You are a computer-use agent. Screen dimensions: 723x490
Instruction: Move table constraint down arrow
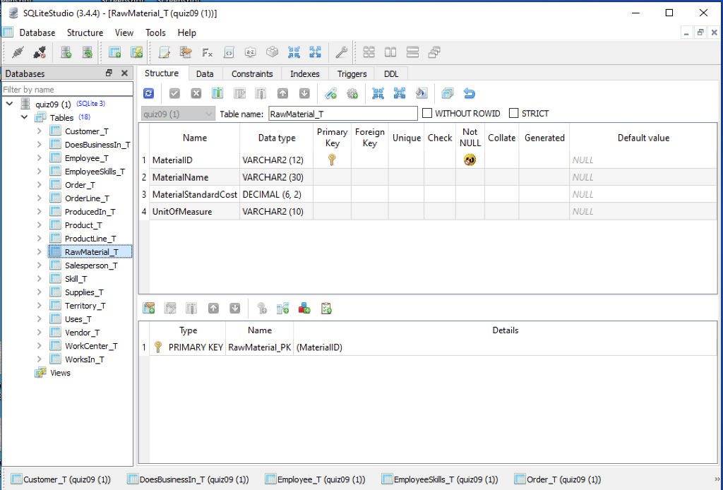(x=234, y=309)
